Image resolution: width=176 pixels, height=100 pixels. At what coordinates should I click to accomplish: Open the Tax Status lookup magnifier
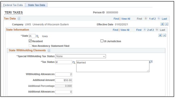coord(74,62)
